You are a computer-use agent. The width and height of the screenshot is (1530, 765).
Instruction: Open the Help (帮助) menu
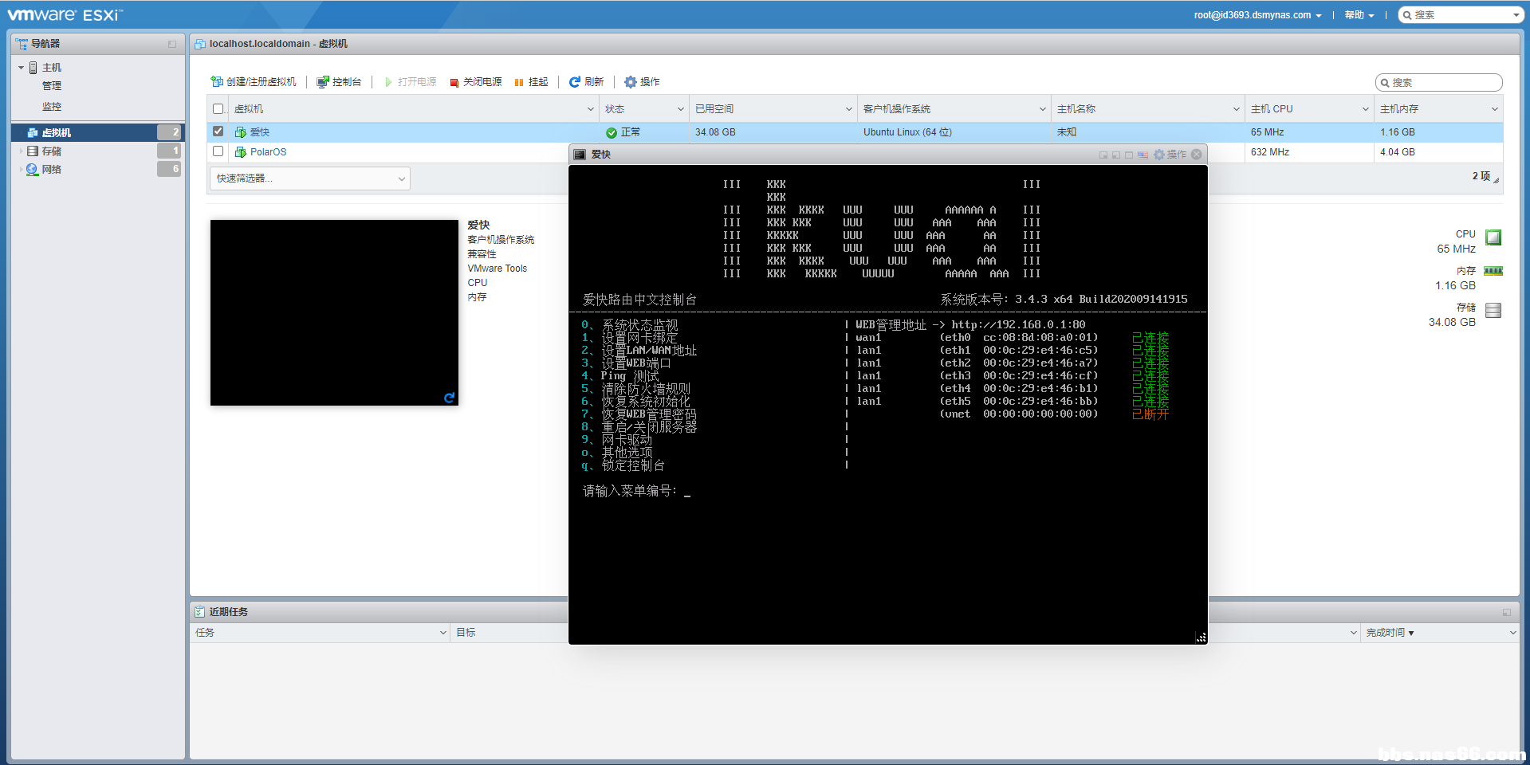point(1359,15)
